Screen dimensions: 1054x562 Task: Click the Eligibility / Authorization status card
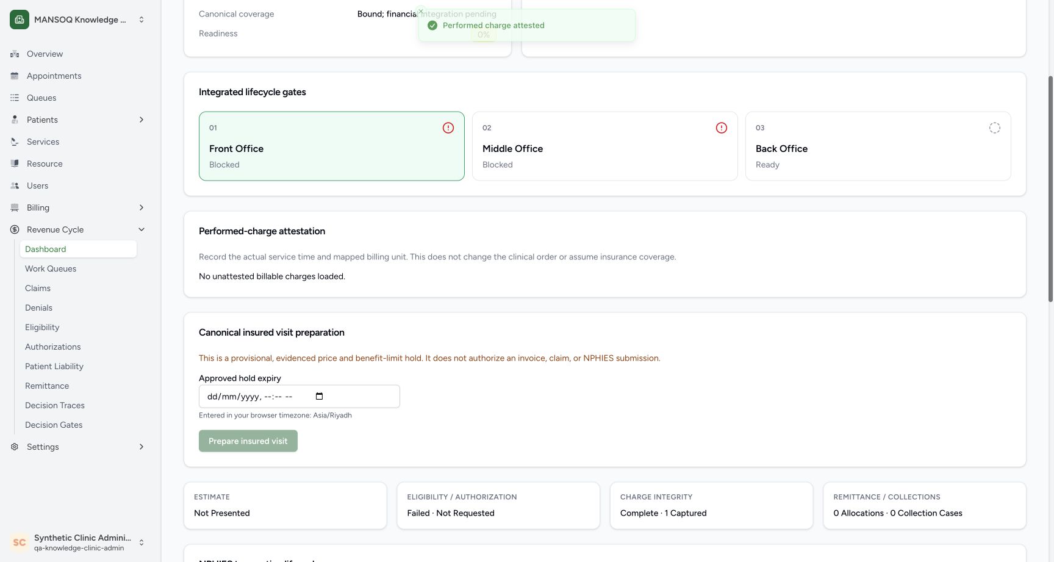coord(498,506)
